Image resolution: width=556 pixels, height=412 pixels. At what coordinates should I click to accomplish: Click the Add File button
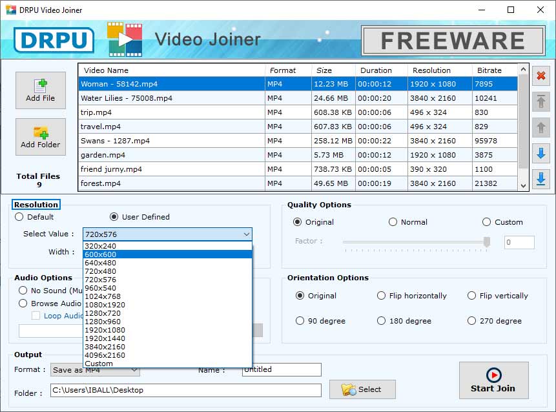41,90
